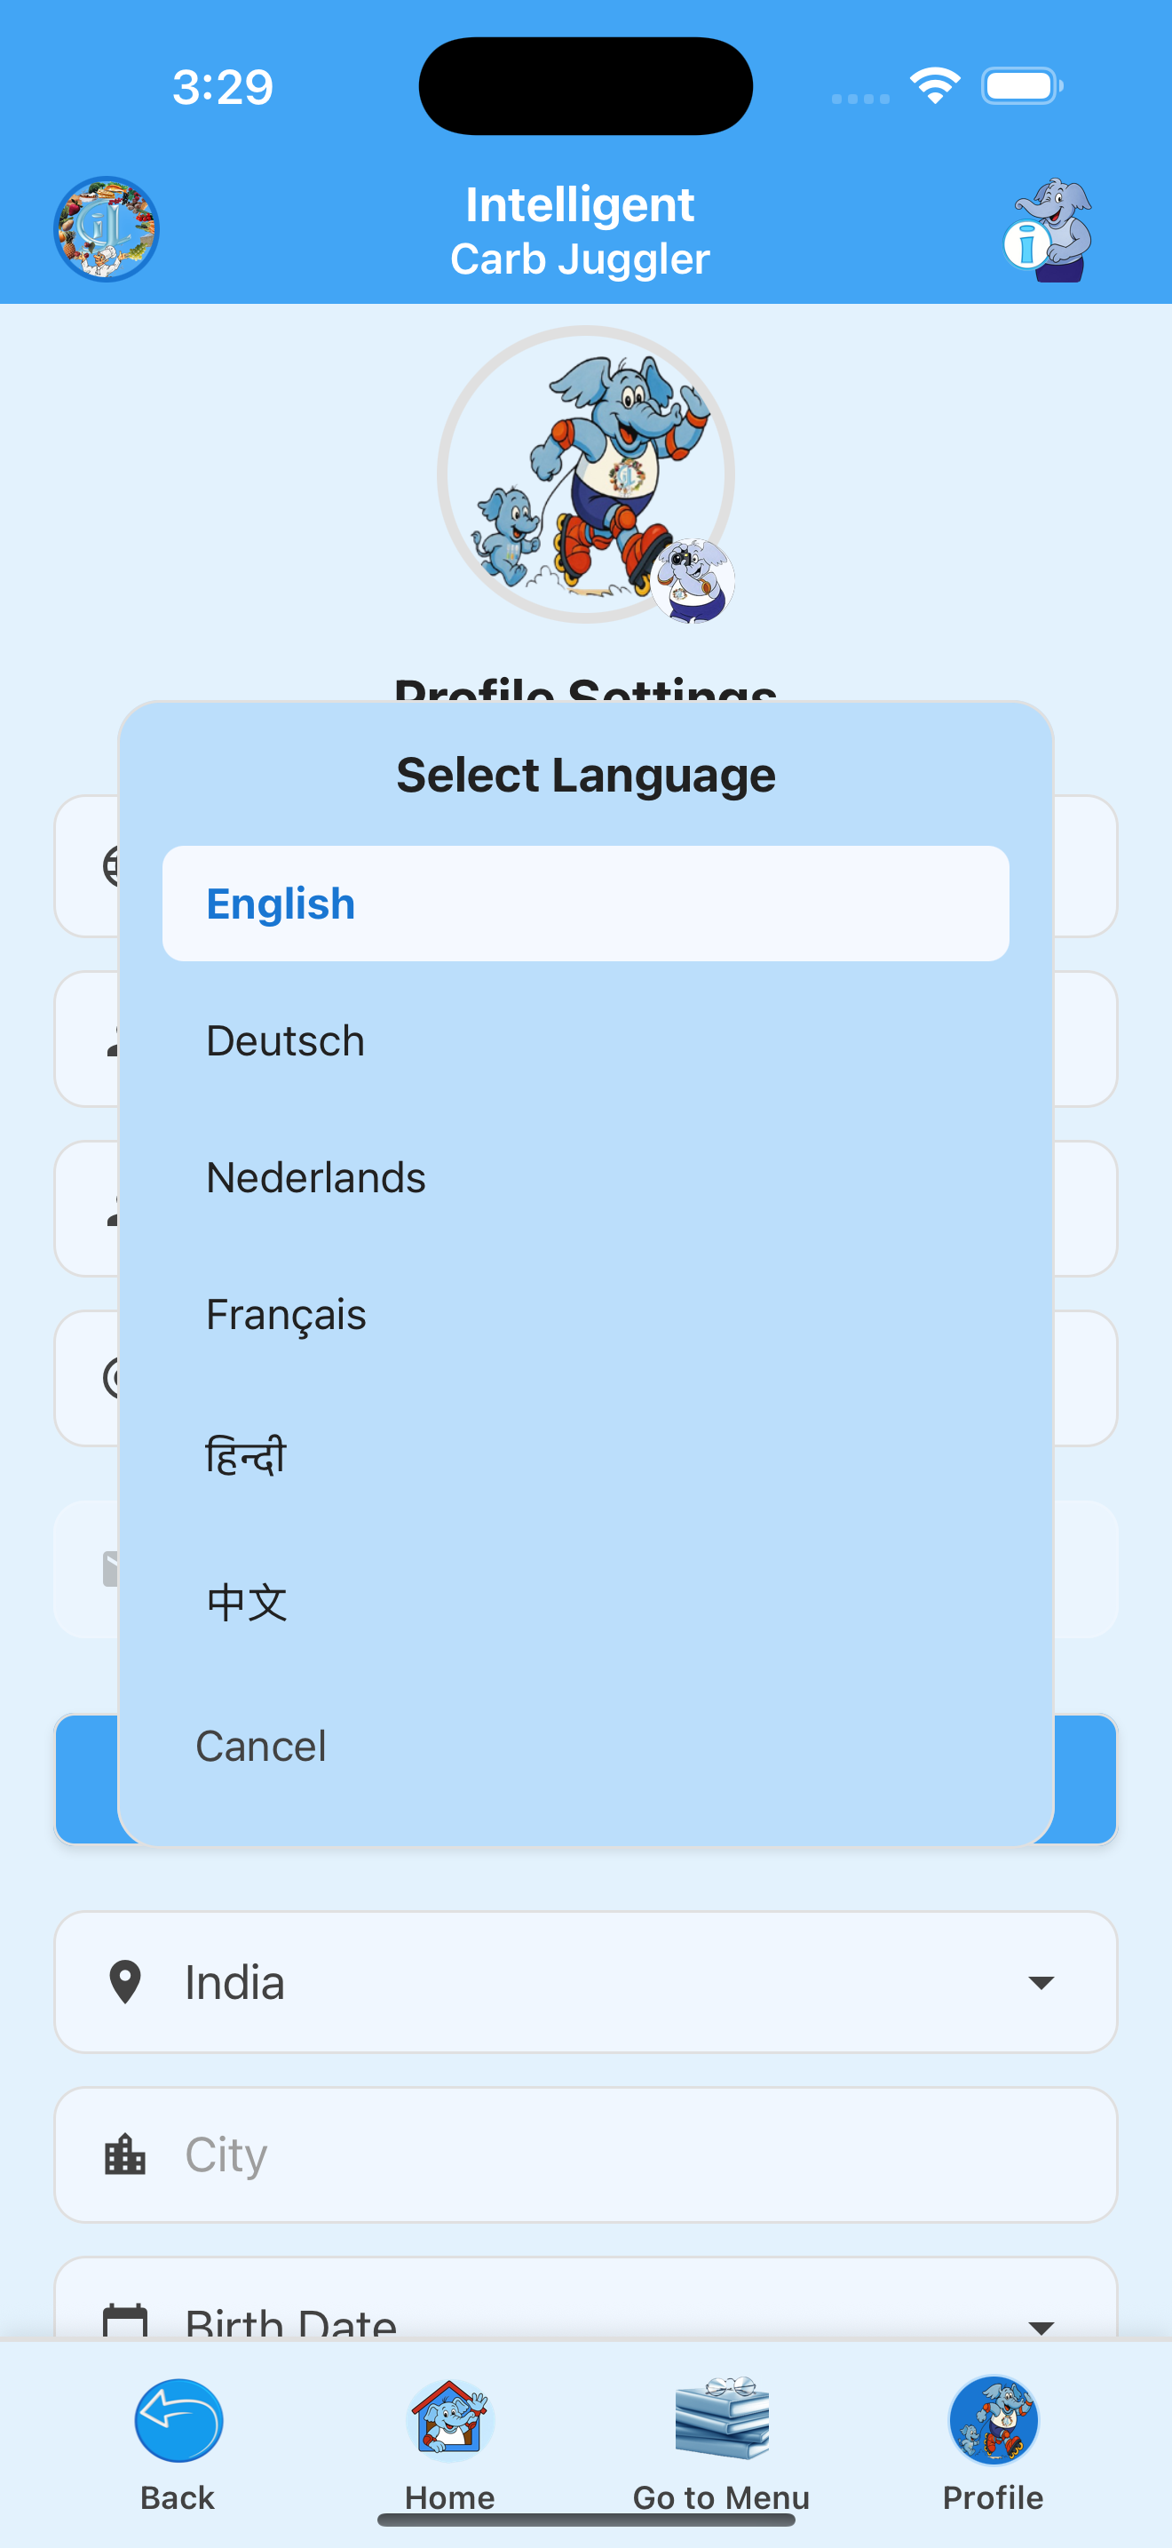Tap the Profile skating elephant icon
The image size is (1172, 2548).
(992, 2420)
